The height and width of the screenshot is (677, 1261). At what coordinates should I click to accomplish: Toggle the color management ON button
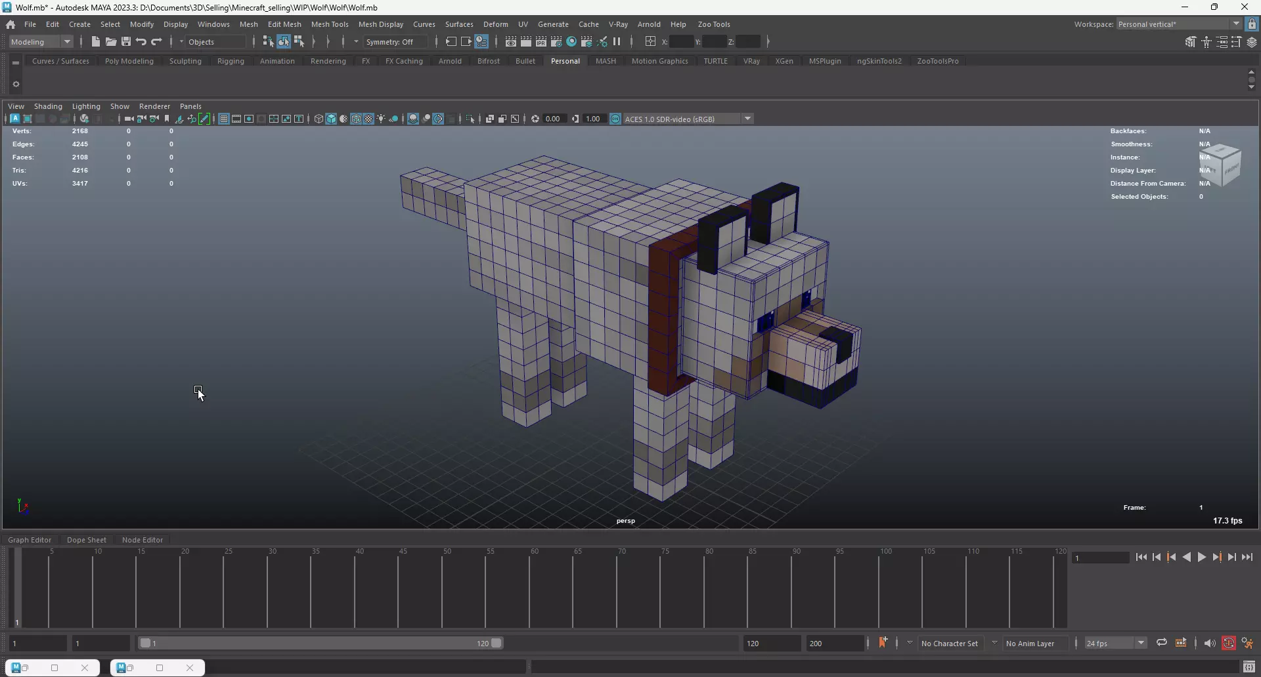point(615,119)
